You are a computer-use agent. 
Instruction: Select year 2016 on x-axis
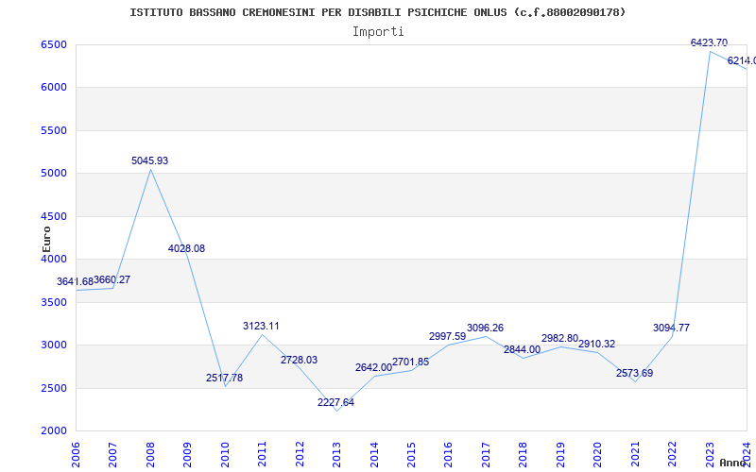click(448, 454)
